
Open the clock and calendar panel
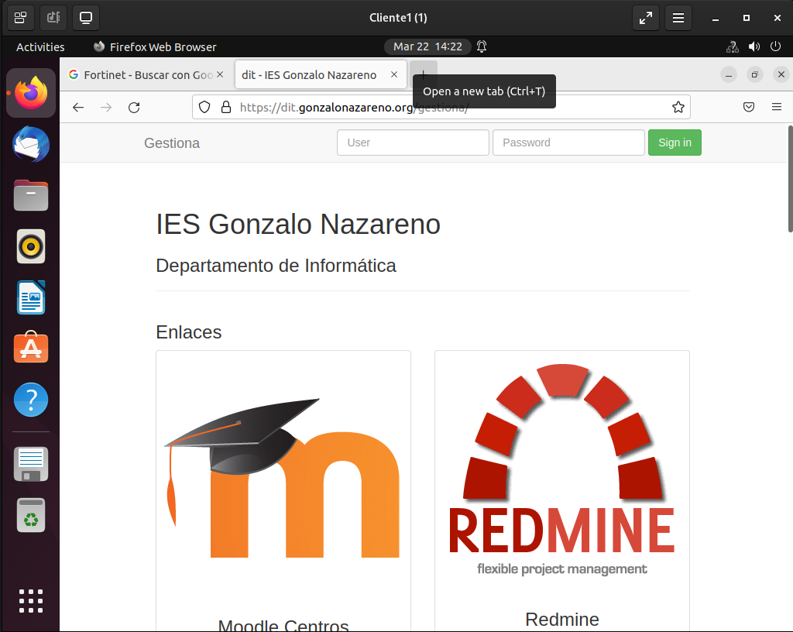427,46
